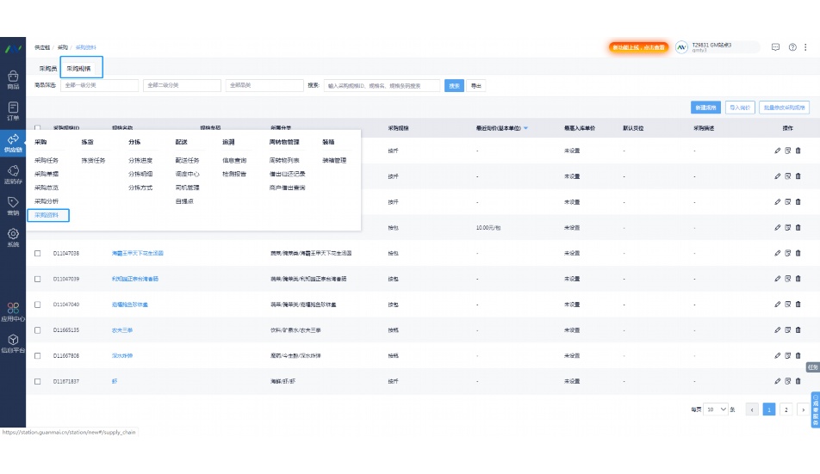Screen dimensions: 820x474
Task: Toggle the select-all checkbox in the table header
Action: click(38, 128)
